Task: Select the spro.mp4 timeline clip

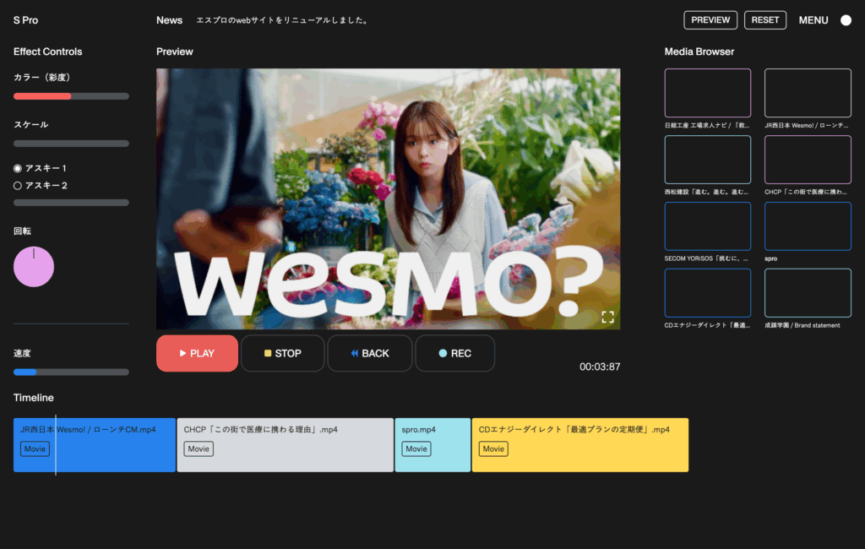Action: [x=432, y=445]
